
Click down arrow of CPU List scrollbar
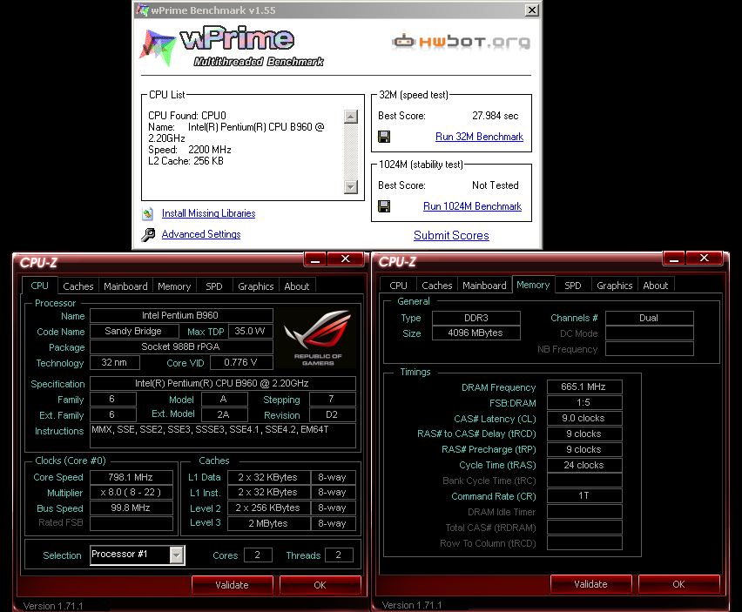pyautogui.click(x=351, y=186)
